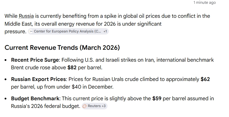The height and width of the screenshot is (117, 229).
Task: Click the bold $62 figure
Action: click(205, 79)
